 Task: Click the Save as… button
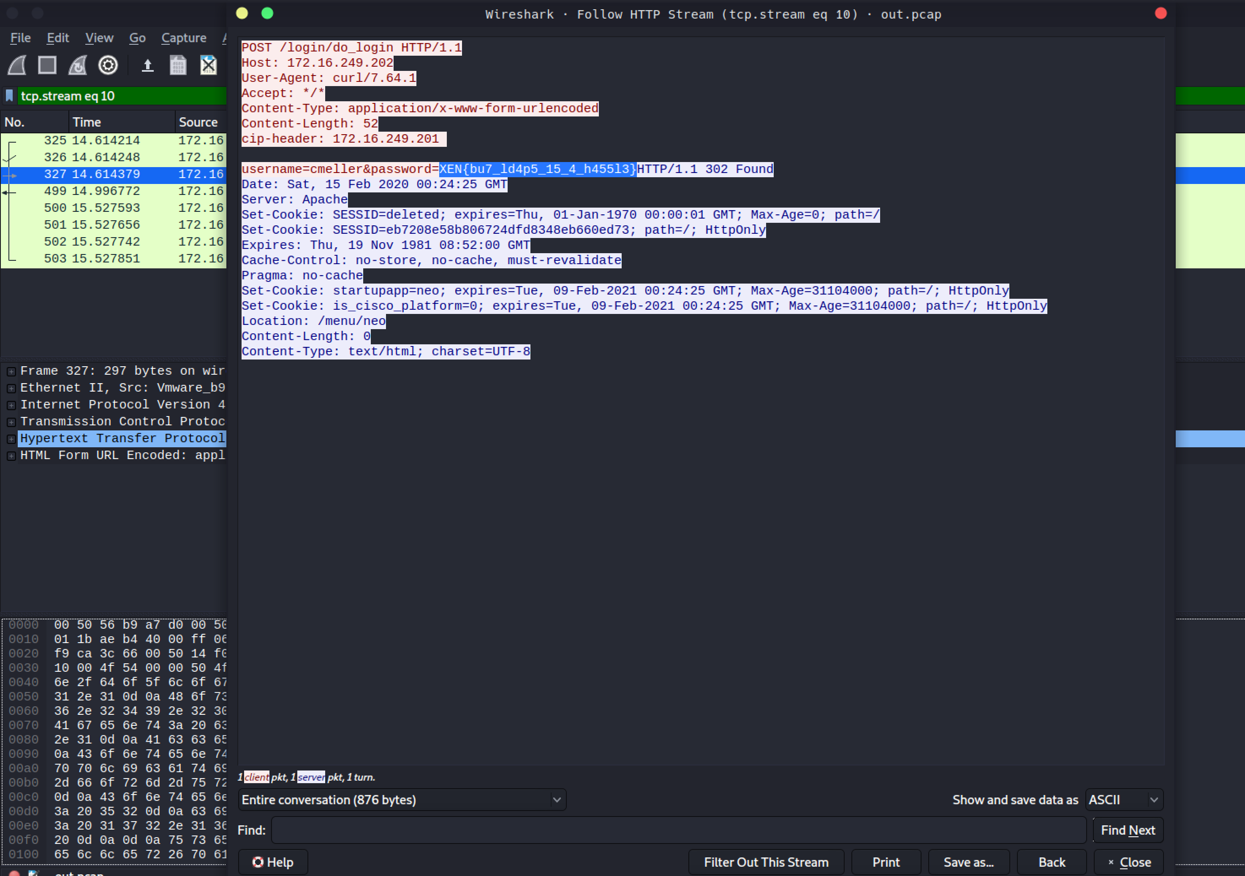click(x=968, y=862)
